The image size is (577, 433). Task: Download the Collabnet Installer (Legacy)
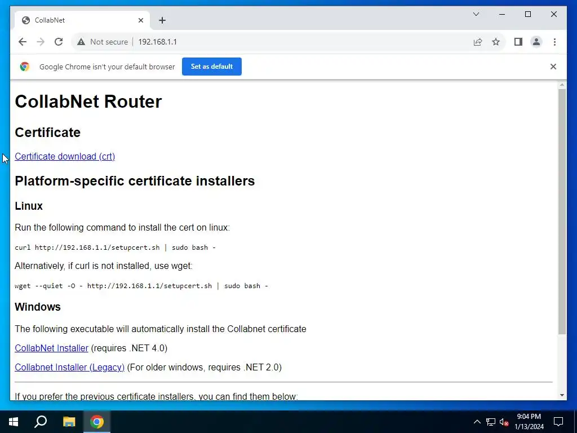pos(69,368)
